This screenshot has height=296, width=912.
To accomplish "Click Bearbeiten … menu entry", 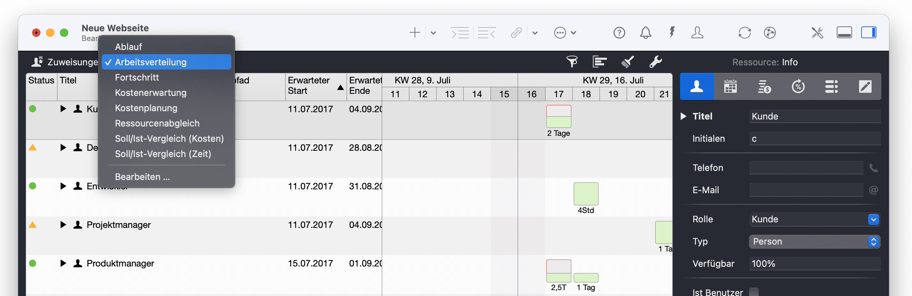I will pyautogui.click(x=142, y=176).
